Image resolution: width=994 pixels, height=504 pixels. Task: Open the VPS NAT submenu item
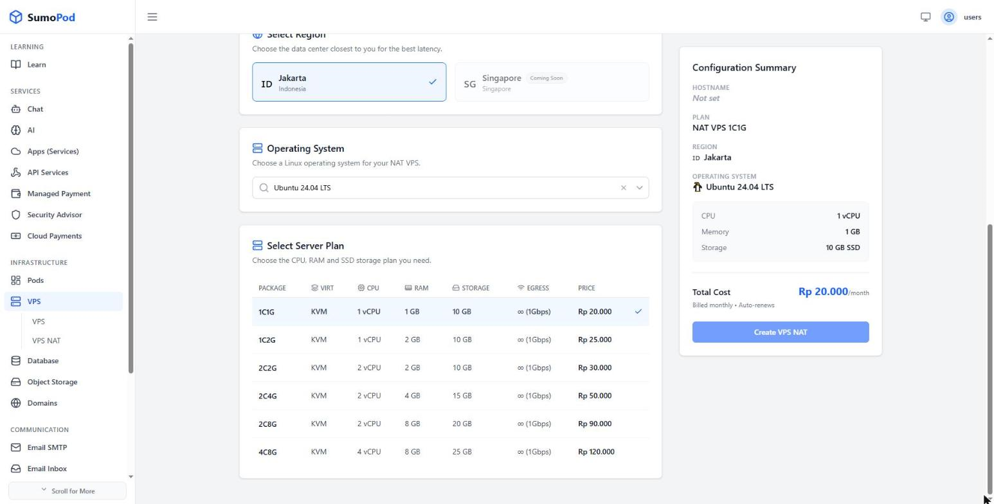tap(46, 341)
